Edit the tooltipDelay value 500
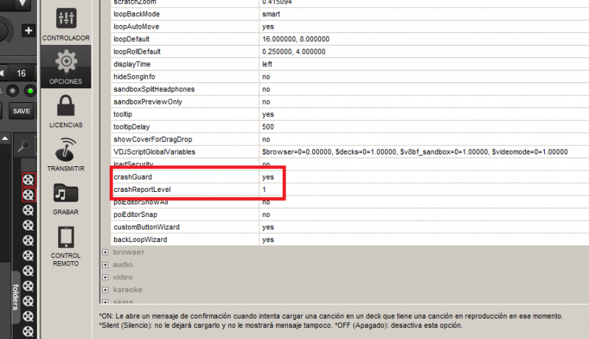This screenshot has height=339, width=589. point(268,126)
